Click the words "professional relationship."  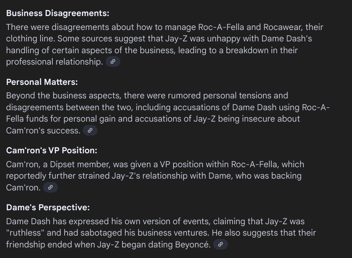(54, 62)
